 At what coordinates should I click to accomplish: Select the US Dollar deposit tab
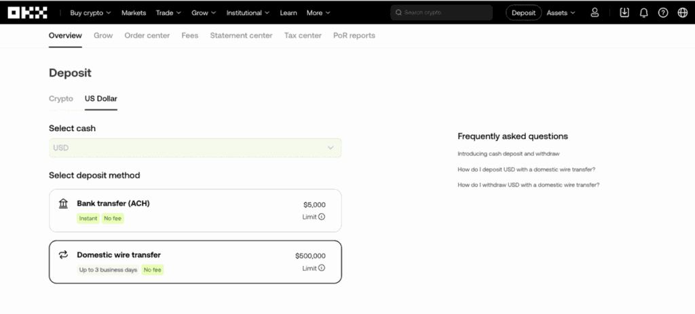(x=101, y=98)
